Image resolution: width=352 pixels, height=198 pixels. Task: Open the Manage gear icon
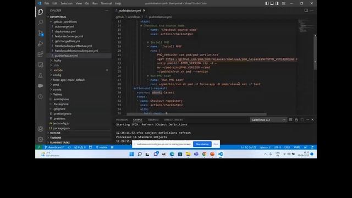click(x=40, y=139)
